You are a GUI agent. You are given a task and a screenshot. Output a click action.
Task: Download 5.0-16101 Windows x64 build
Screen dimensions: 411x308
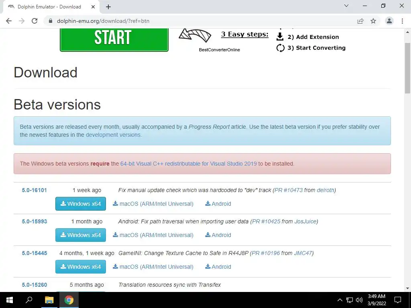pyautogui.click(x=80, y=204)
